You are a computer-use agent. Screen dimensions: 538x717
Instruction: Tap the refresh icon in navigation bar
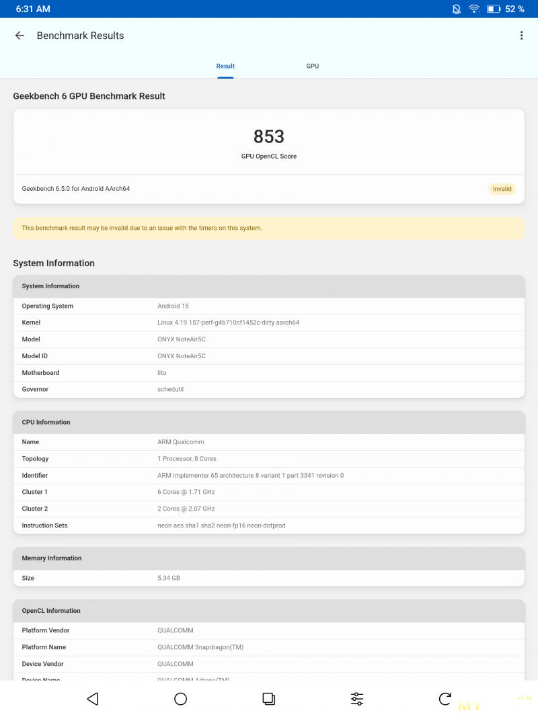[445, 699]
